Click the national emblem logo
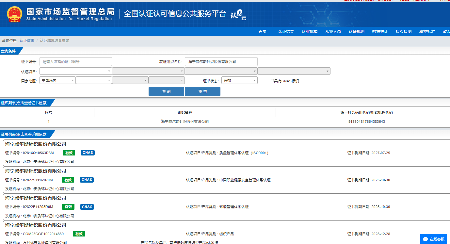 15,14
